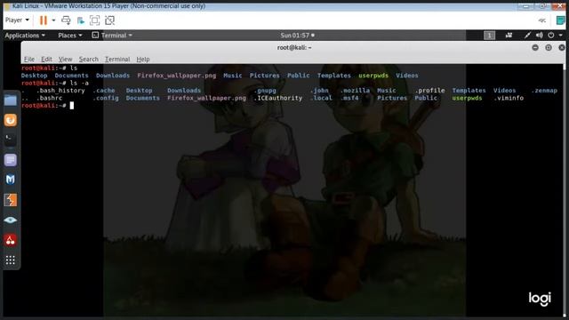The image size is (569, 320).
Task: Open the Help menu in the terminal
Action: click(143, 60)
